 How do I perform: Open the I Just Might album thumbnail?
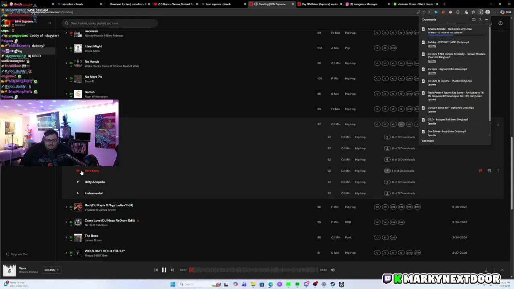78,48
